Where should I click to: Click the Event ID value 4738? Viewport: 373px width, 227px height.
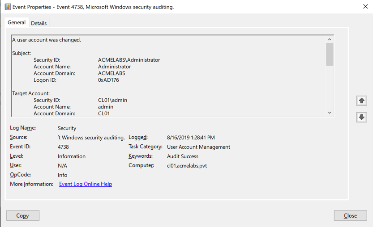63,147
